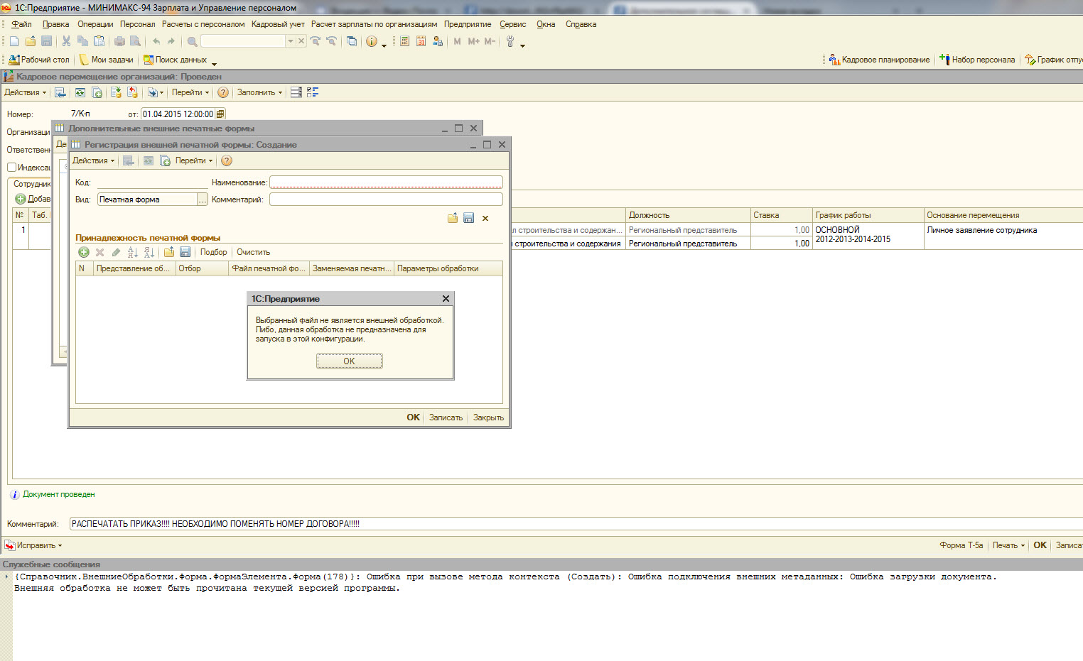Open the Файл menu

click(21, 24)
